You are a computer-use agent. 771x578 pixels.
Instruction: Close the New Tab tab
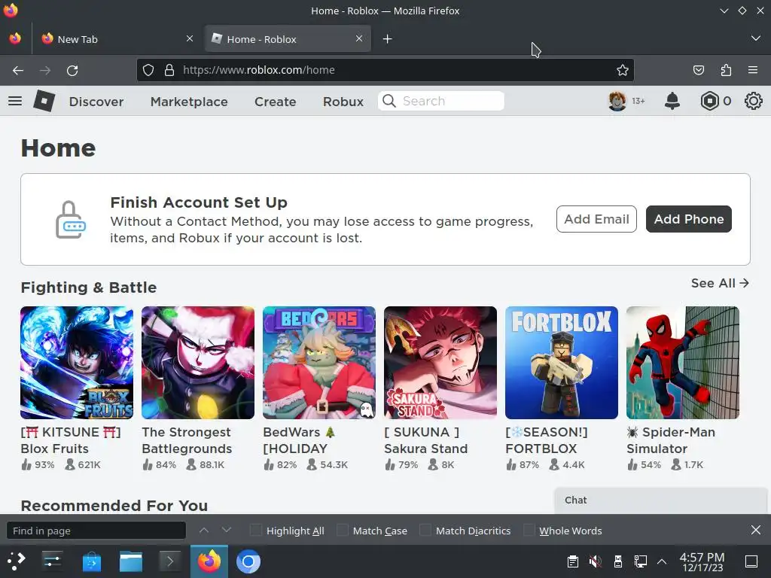(190, 38)
